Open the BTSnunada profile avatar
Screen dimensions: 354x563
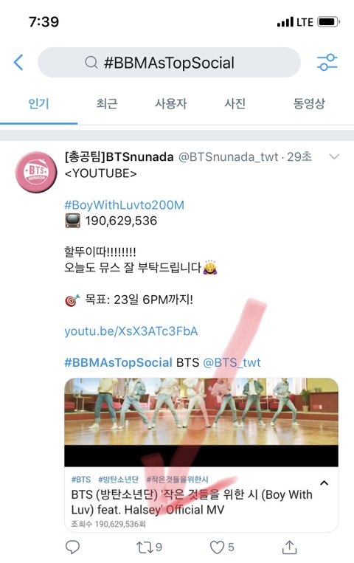click(x=36, y=173)
